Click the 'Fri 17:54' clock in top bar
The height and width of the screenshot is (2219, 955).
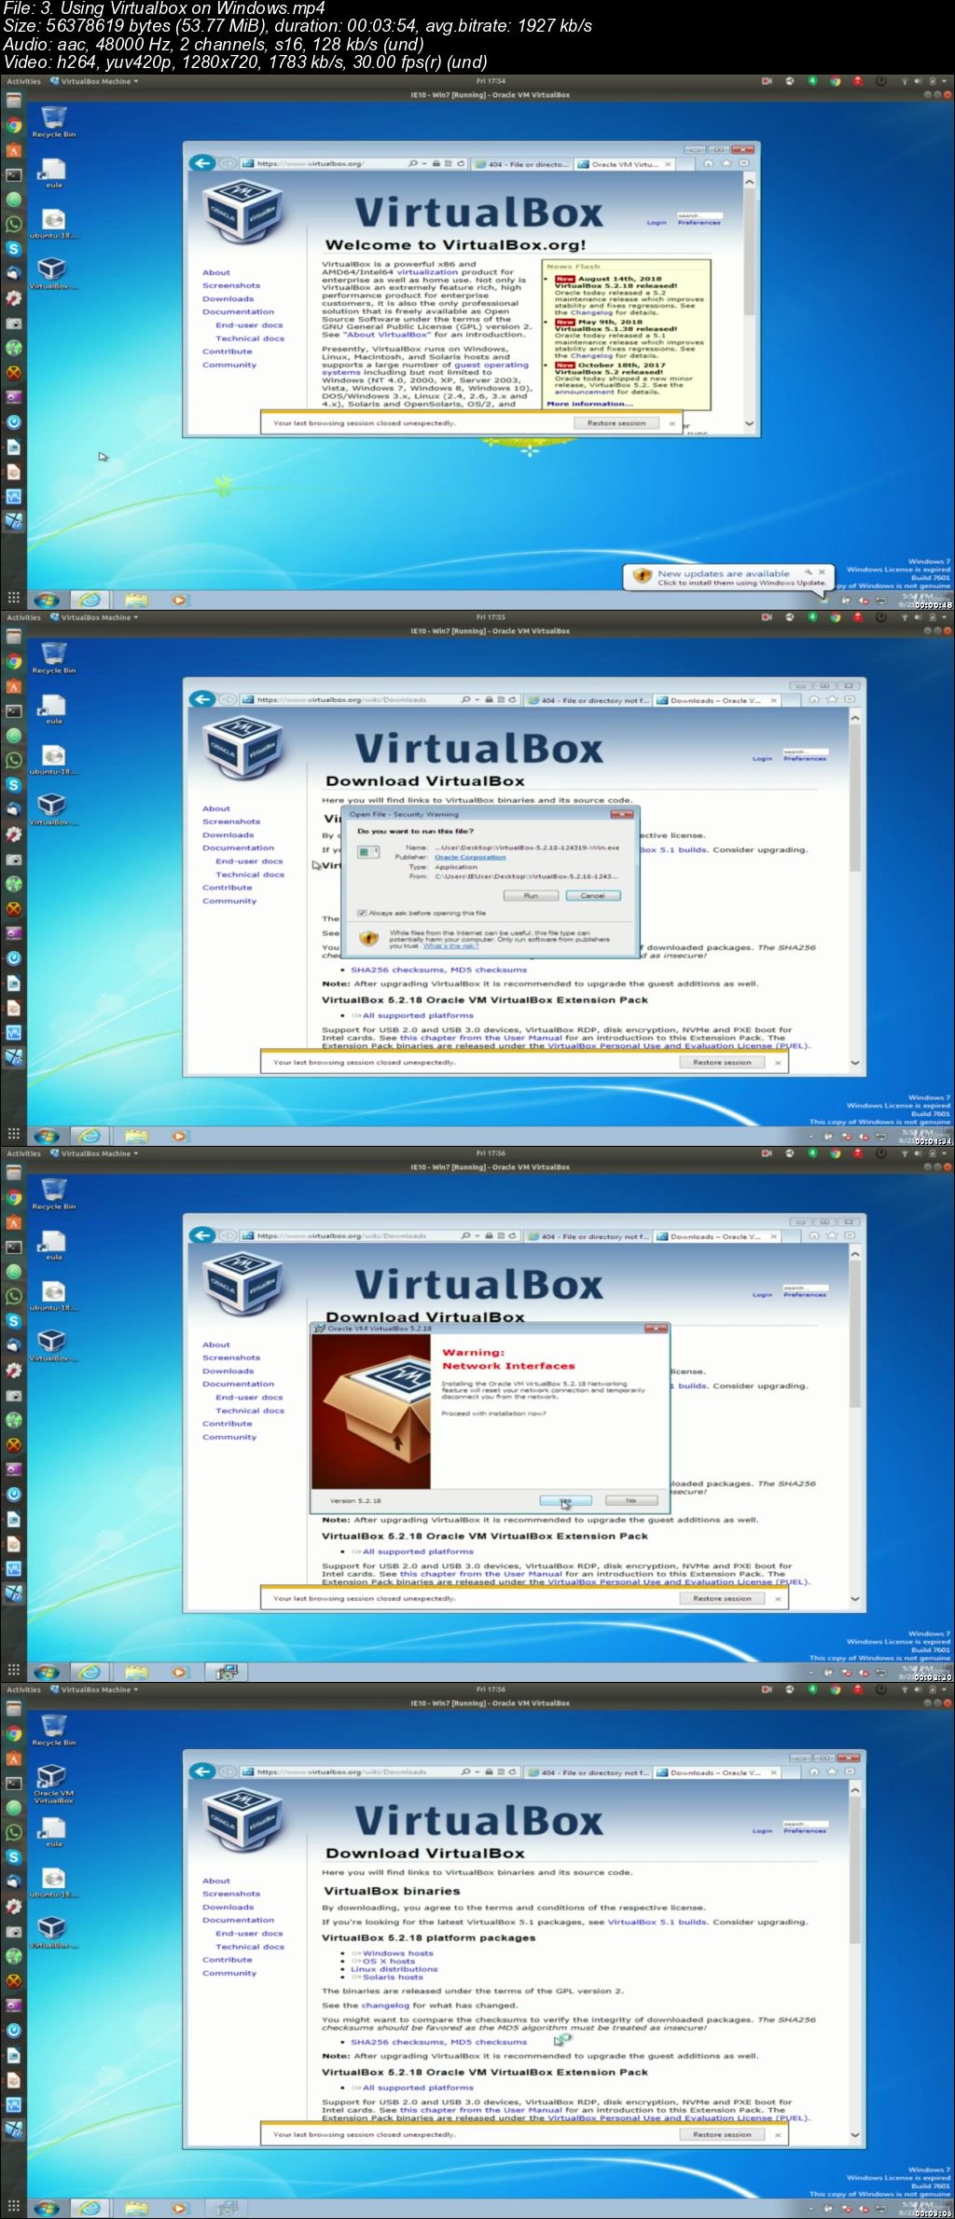491,81
